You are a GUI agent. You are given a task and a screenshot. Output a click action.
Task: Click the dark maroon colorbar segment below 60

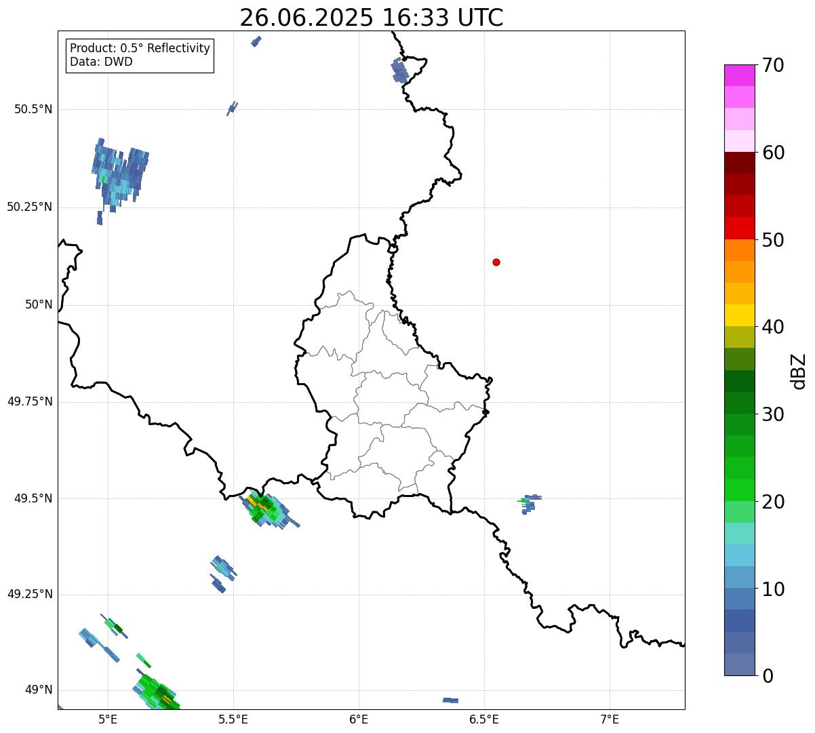739,163
